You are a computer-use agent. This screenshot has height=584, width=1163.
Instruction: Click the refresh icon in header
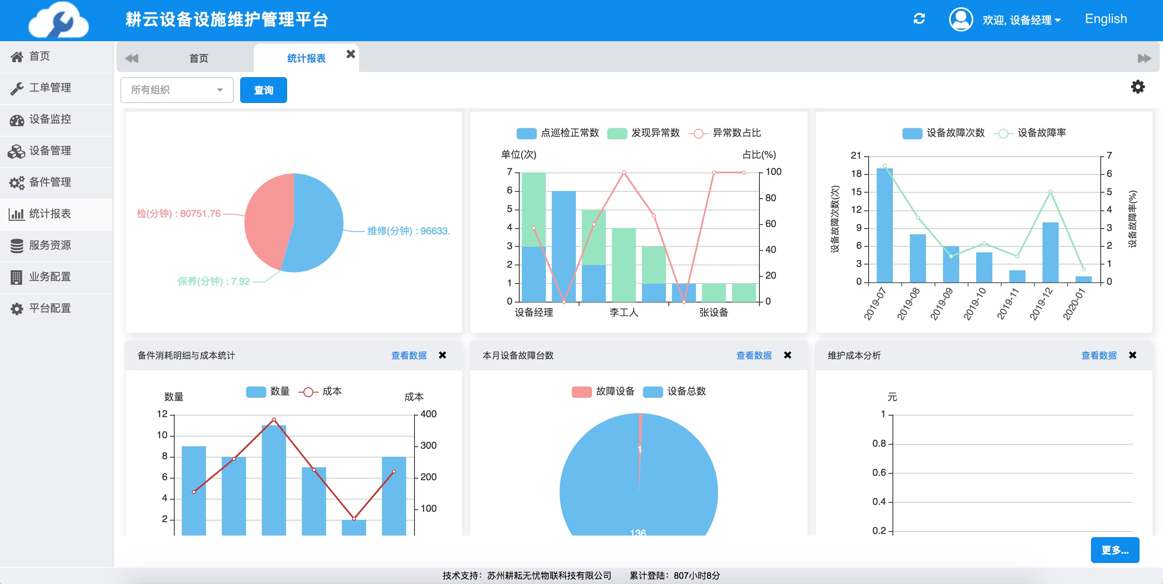(919, 19)
